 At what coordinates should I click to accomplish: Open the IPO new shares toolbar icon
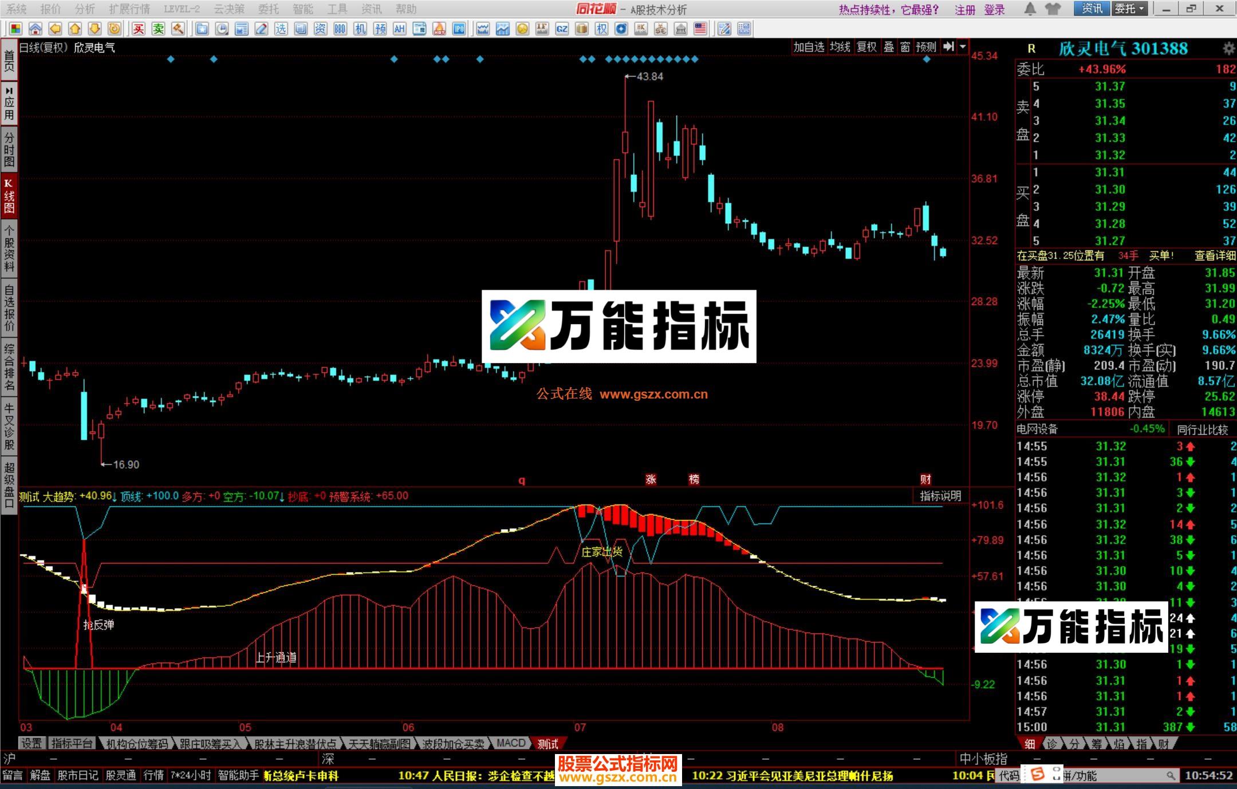click(x=458, y=28)
